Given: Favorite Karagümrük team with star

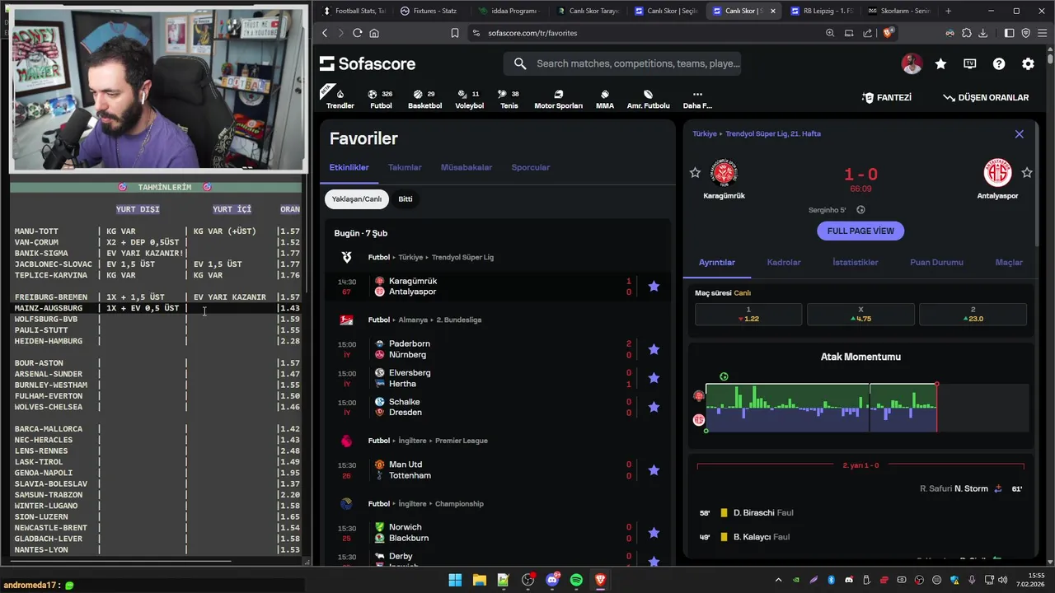Looking at the screenshot, I should point(695,172).
